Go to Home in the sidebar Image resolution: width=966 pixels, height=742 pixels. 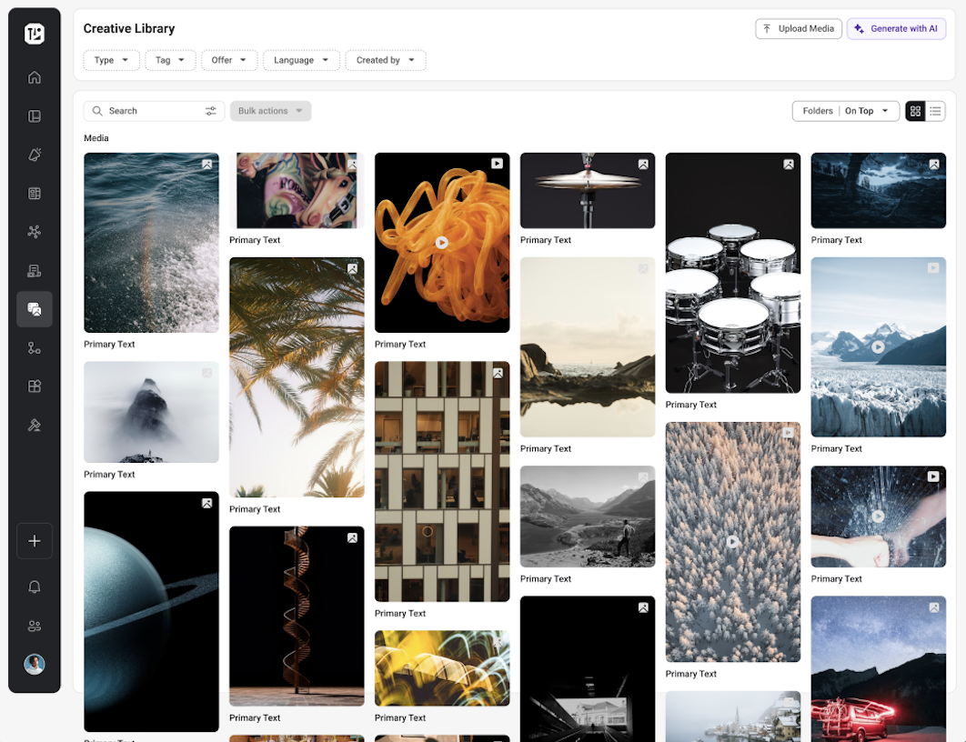click(x=35, y=77)
